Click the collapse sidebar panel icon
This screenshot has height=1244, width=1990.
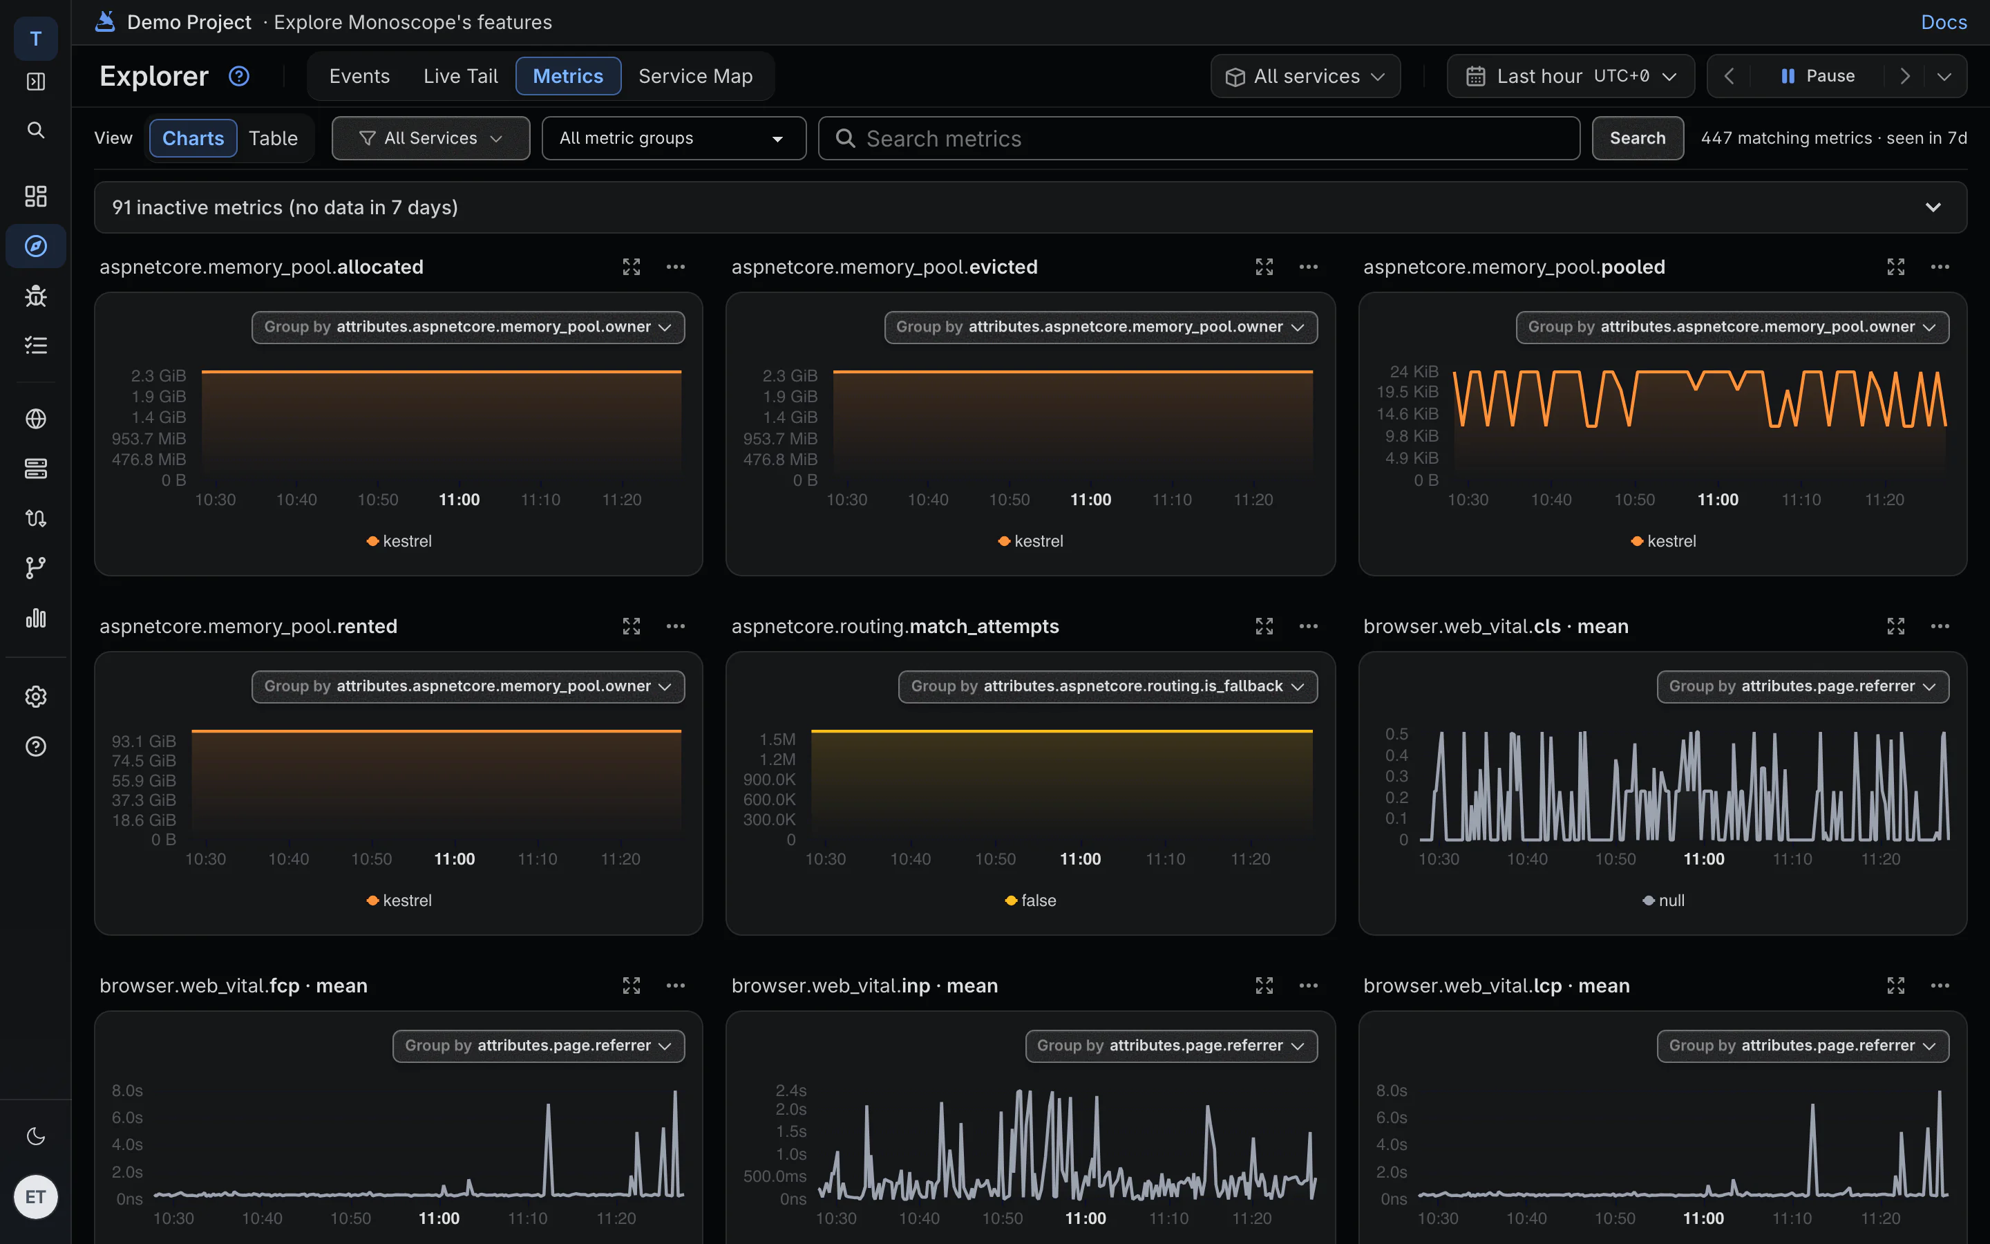[35, 82]
